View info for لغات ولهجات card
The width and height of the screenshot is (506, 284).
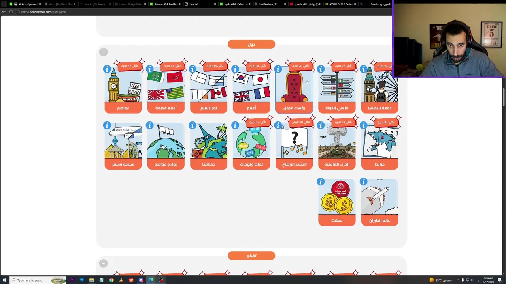pyautogui.click(x=235, y=125)
